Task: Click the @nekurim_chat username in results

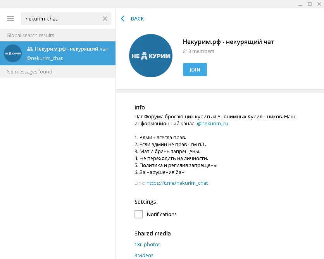Action: 45,58
